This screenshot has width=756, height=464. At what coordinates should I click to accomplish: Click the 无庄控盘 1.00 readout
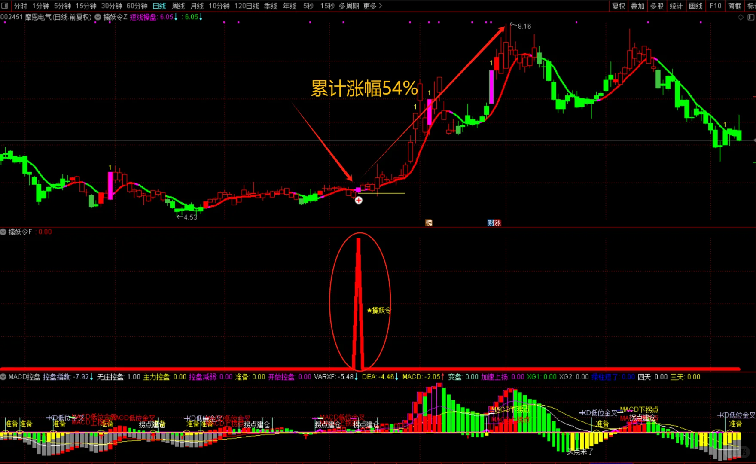point(119,377)
